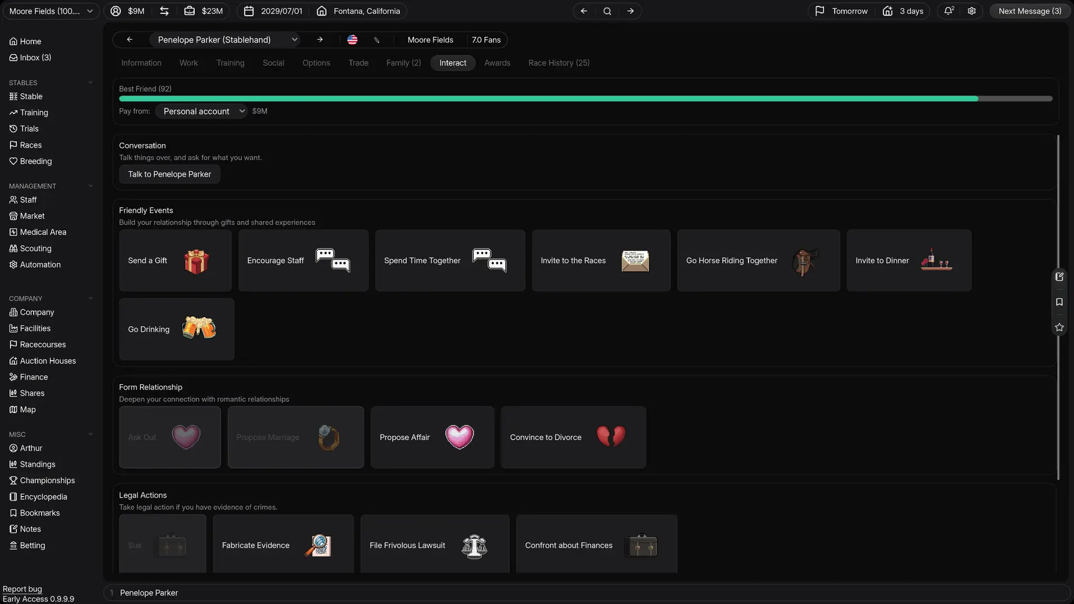This screenshot has width=1074, height=604.
Task: Click Talk to Penelope Parker button
Action: (169, 174)
